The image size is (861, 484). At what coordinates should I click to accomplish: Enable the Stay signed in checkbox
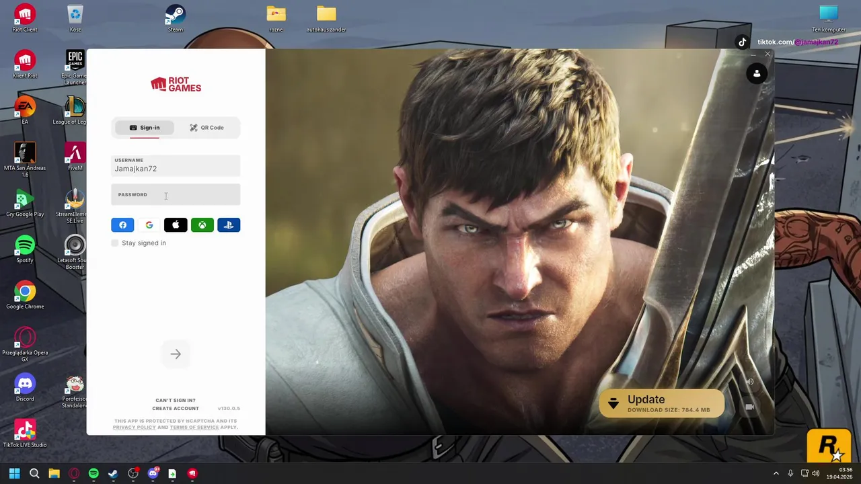tap(115, 243)
